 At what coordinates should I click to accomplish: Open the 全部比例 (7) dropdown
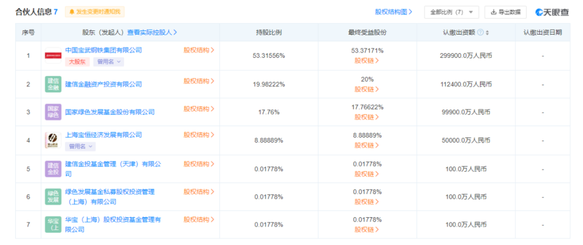tap(451, 12)
